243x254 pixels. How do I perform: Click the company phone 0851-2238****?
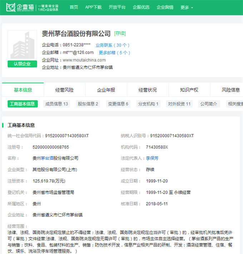point(76,45)
